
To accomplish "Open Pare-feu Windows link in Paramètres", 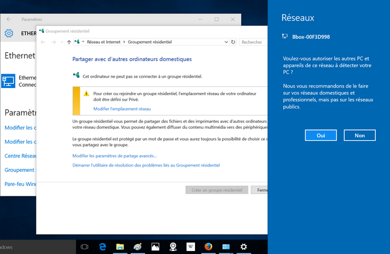I will (x=20, y=184).
